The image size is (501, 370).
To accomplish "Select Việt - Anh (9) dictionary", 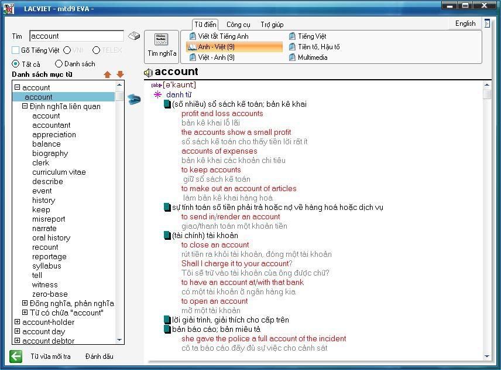I will (x=217, y=57).
